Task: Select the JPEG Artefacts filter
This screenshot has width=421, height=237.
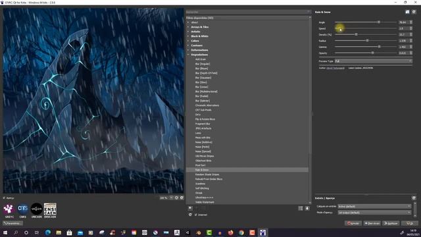Action: 203,128
